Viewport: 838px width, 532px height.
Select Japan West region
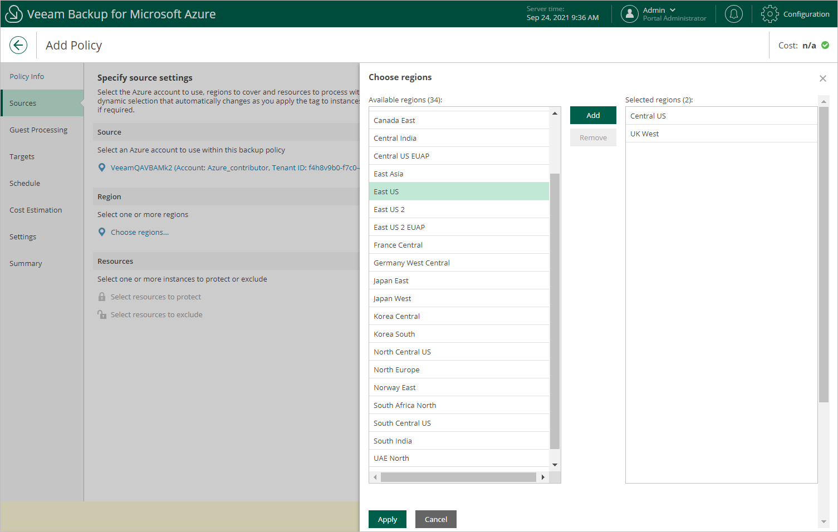(x=459, y=298)
